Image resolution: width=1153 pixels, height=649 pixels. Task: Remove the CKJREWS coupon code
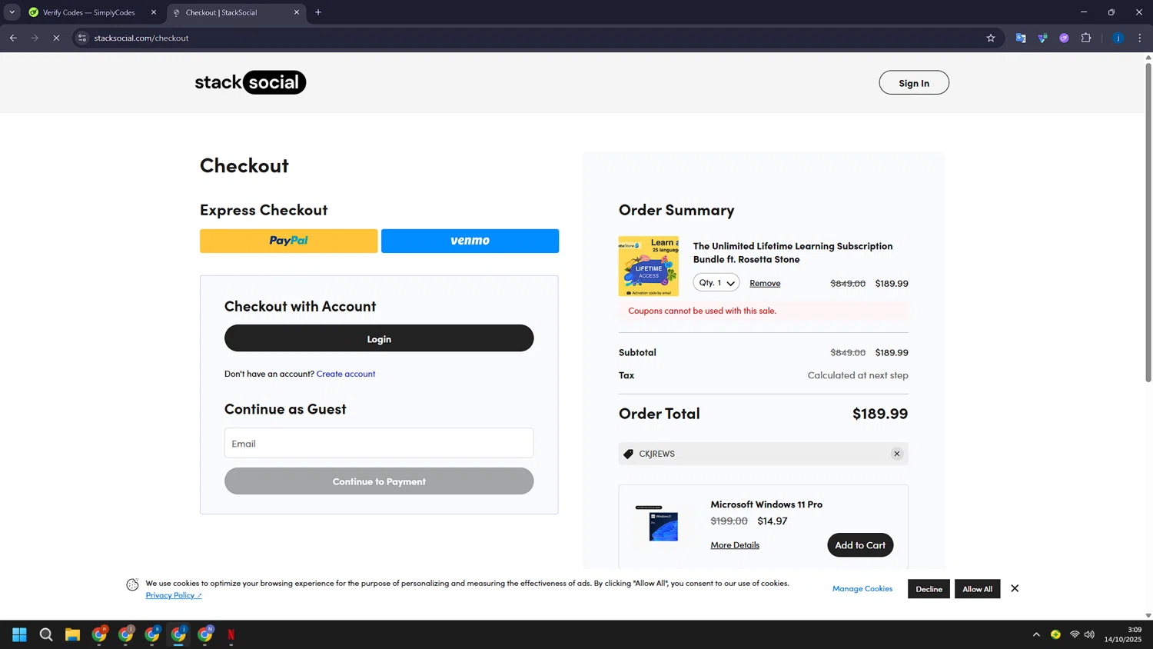click(x=896, y=454)
